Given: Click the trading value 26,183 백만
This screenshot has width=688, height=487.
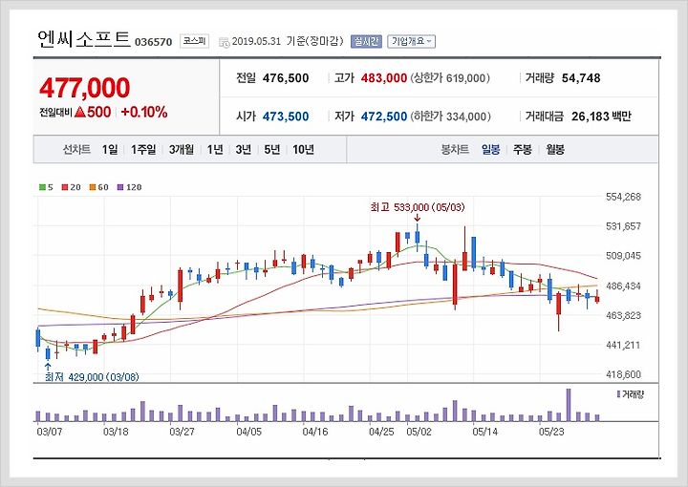Looking at the screenshot, I should click(601, 116).
